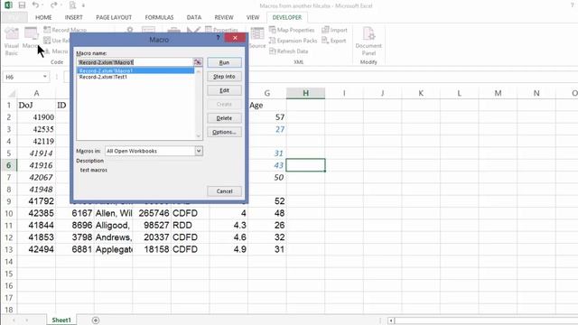Open the REVIEW ribbon tab

224,17
